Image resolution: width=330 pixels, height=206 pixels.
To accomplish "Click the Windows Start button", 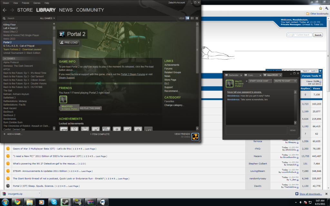I will coord(5,202).
